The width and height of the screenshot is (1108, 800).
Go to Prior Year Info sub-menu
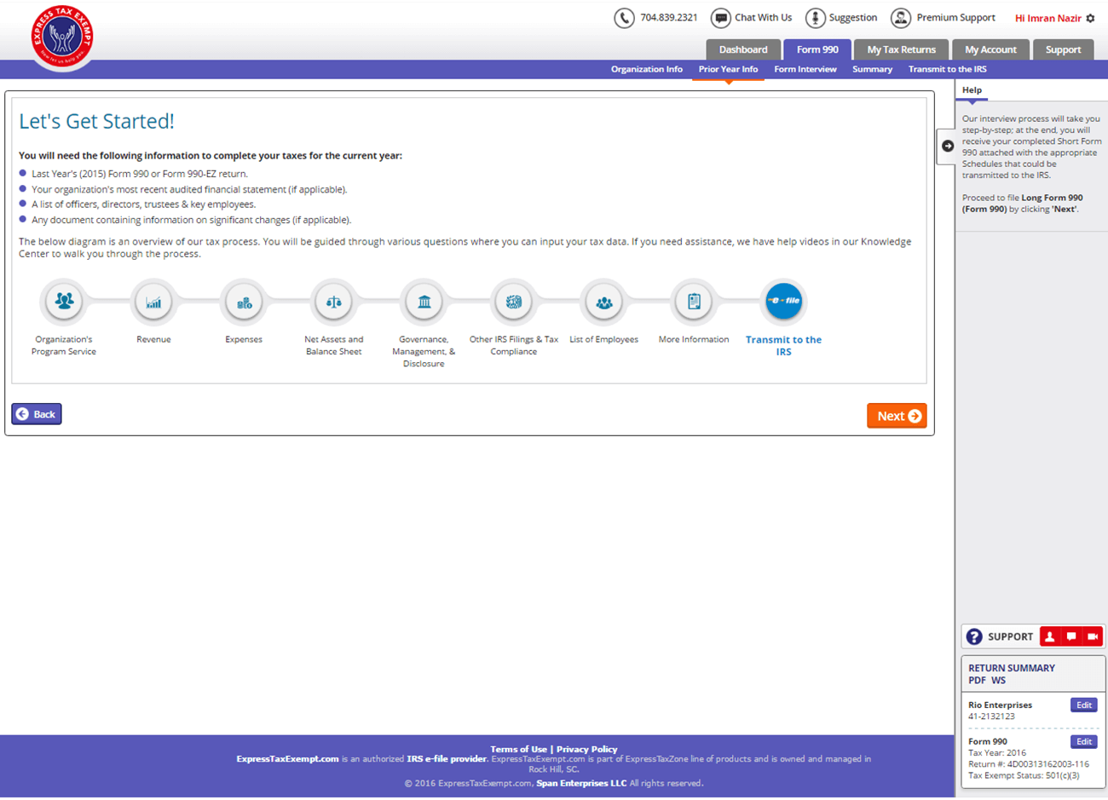(x=728, y=69)
